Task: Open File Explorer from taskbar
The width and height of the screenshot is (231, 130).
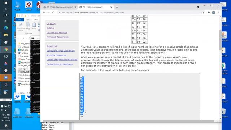Action: [6, 35]
